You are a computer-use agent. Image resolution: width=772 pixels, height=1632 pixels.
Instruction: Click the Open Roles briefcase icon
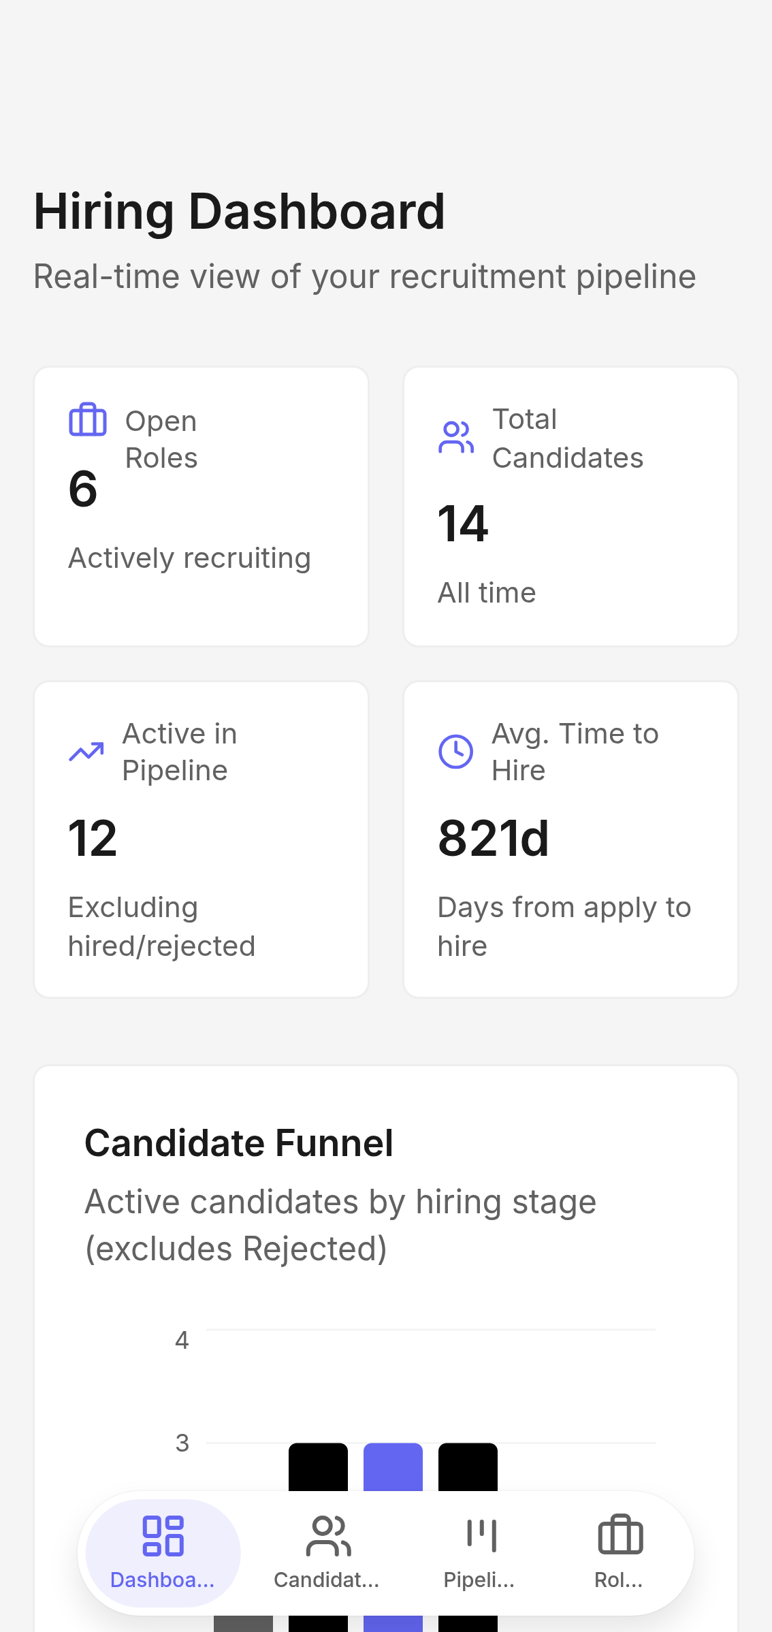point(88,419)
